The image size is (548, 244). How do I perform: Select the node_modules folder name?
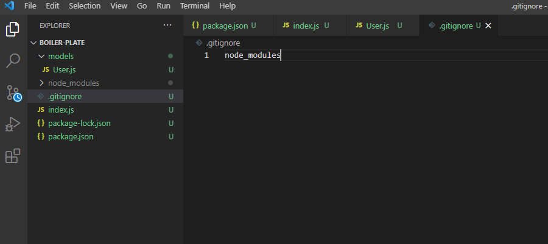[x=74, y=83]
